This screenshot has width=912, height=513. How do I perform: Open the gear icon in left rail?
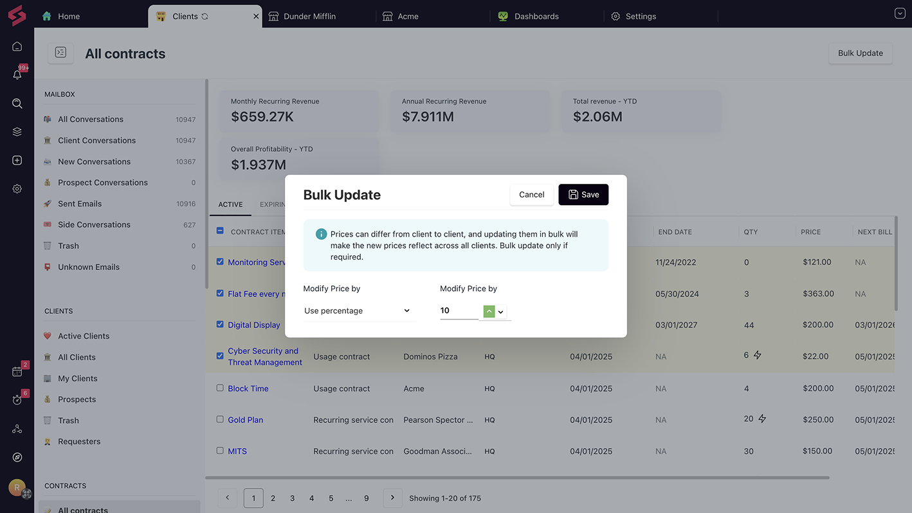(x=17, y=189)
